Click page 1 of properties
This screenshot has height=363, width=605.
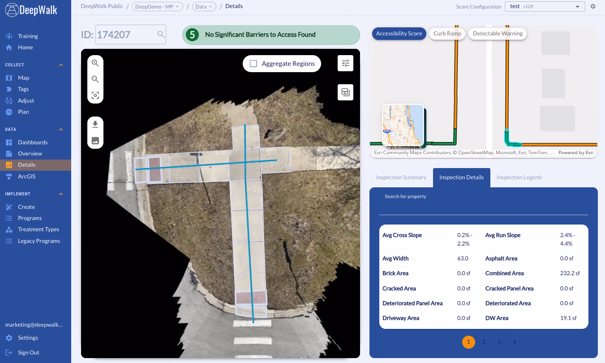pos(468,342)
